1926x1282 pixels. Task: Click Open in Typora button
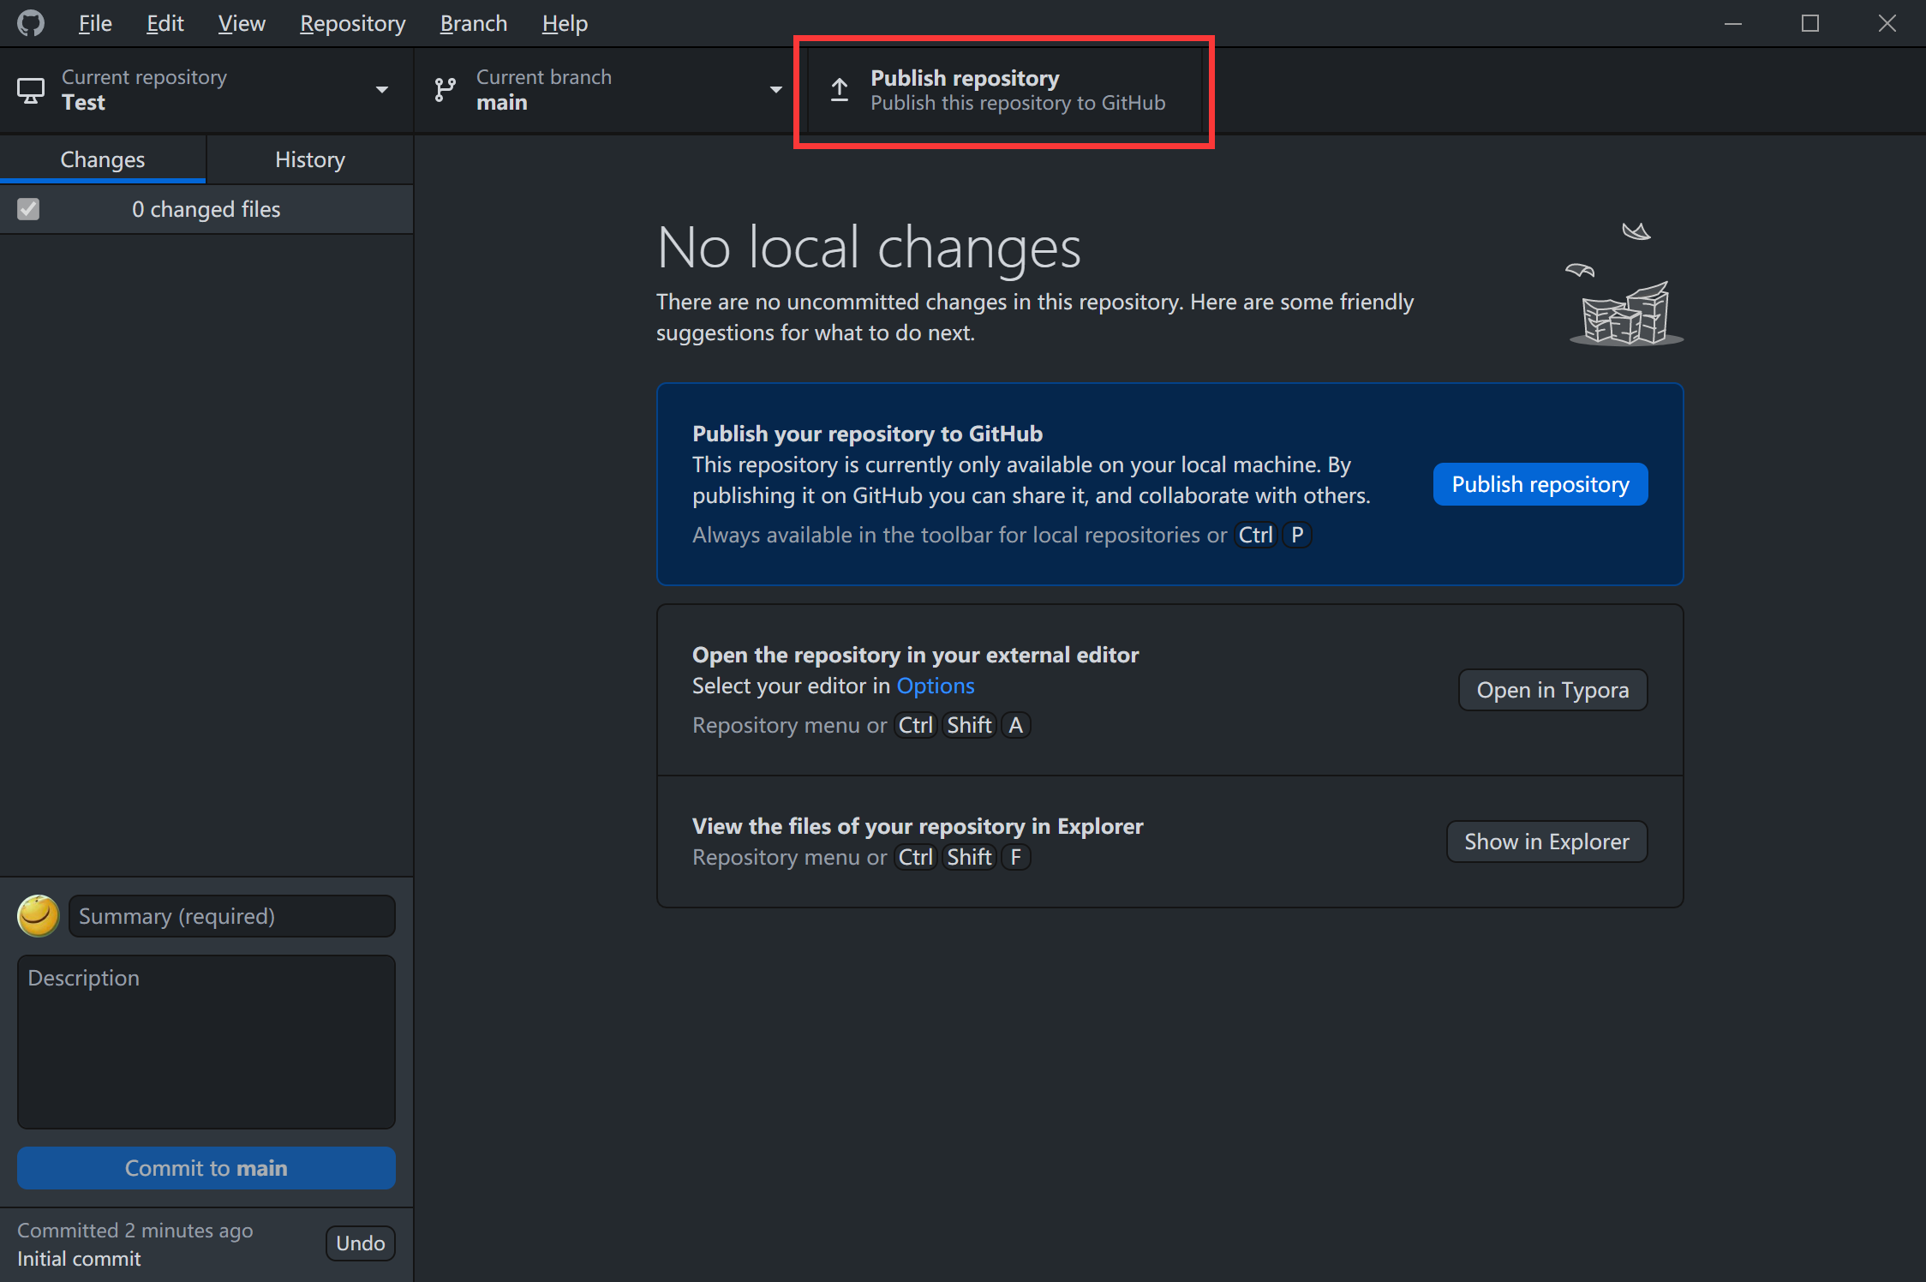coord(1552,690)
